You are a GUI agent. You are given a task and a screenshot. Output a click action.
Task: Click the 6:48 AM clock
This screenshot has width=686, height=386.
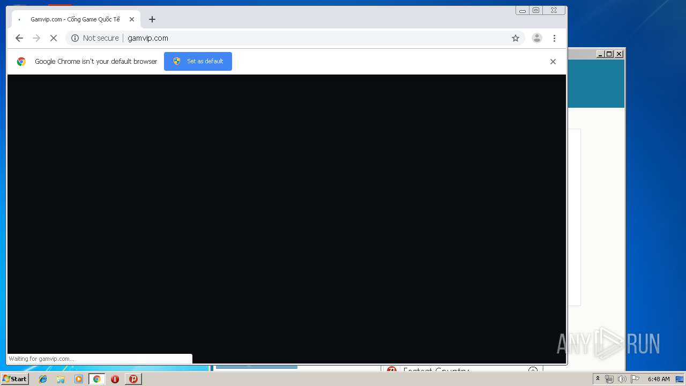coord(659,379)
